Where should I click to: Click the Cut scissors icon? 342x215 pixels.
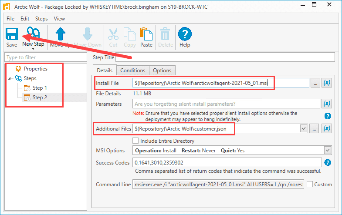pos(113,34)
